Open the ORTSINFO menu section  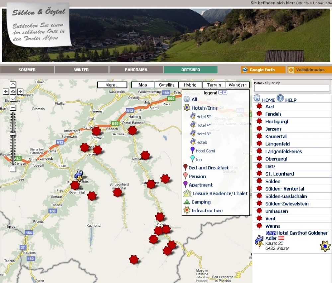click(x=191, y=70)
